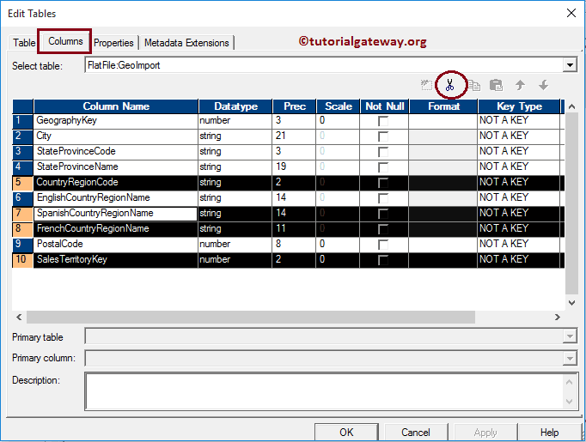Screen dimensions: 586x442
Task: Open the Metadata Extensions tab
Action: tap(186, 43)
